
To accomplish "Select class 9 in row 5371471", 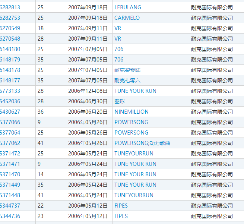I will click(x=39, y=164).
